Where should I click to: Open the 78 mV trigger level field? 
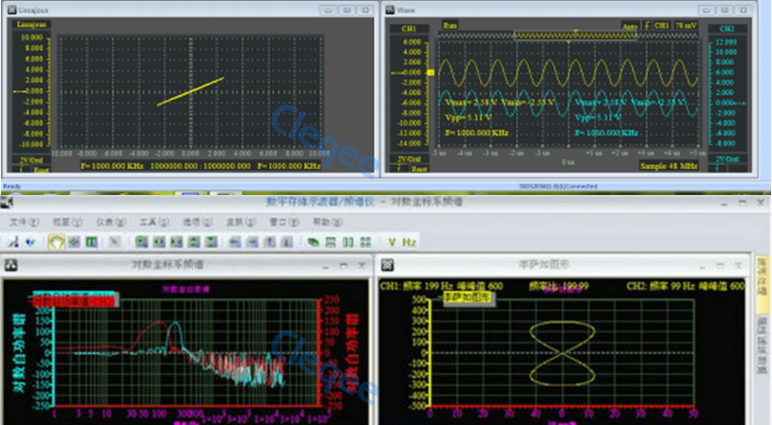(687, 26)
